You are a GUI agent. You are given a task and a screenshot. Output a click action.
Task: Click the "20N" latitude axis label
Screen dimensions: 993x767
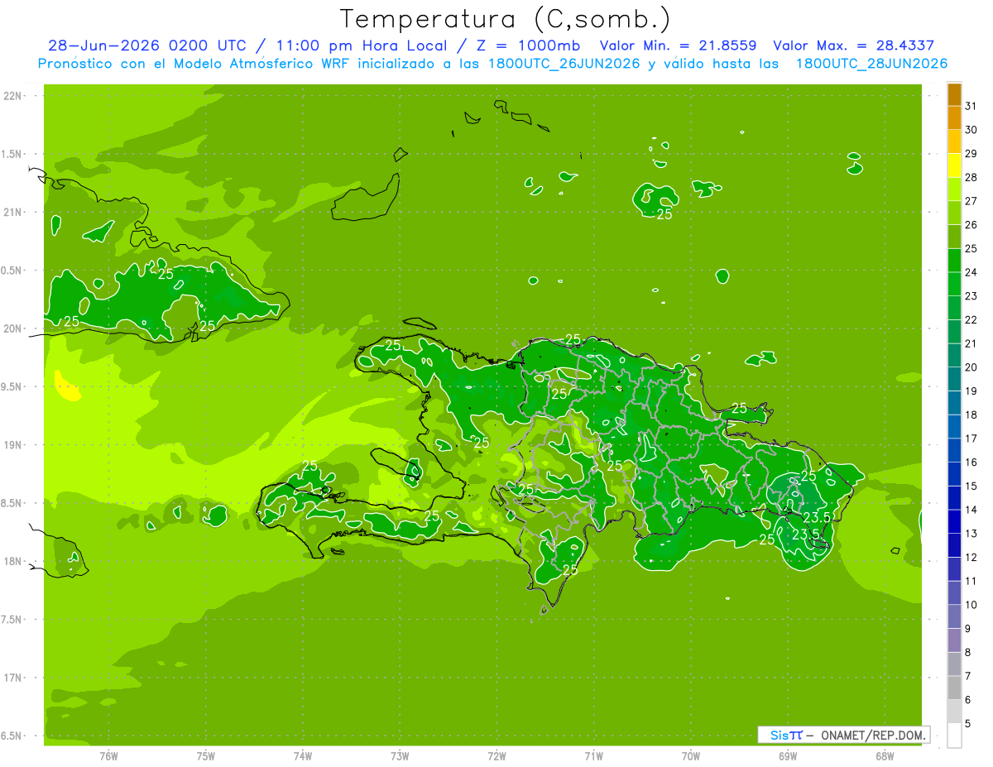tap(14, 328)
